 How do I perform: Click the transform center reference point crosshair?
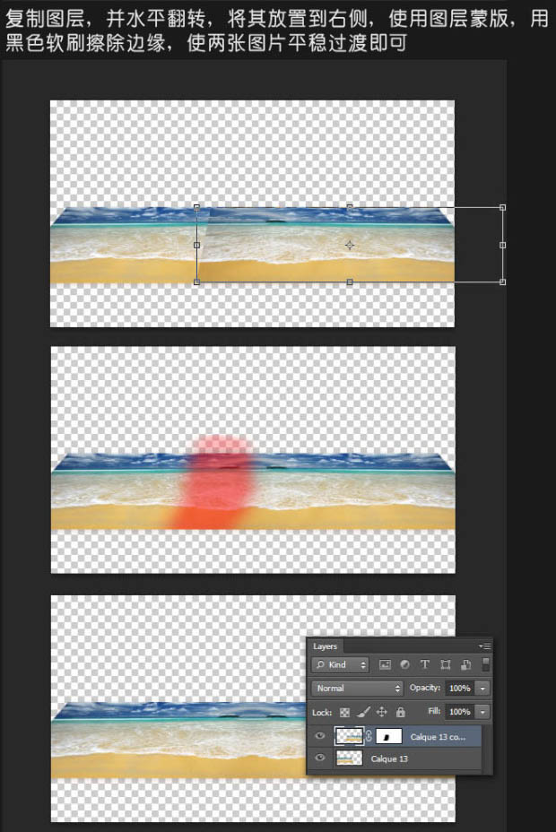click(350, 245)
